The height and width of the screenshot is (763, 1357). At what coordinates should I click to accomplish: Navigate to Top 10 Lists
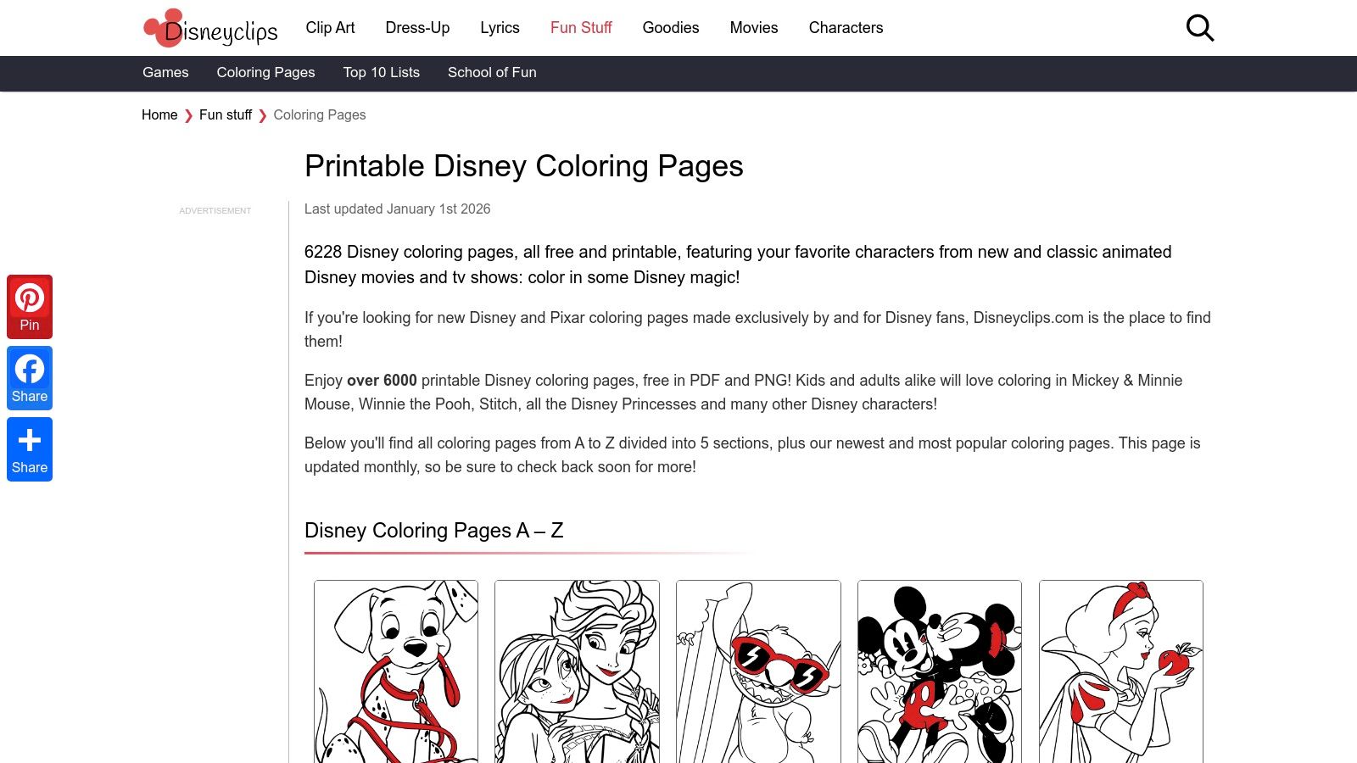pyautogui.click(x=381, y=73)
